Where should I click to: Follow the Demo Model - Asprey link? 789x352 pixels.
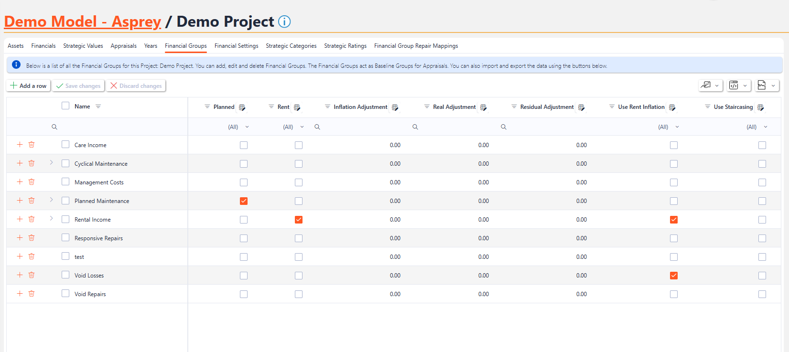83,21
